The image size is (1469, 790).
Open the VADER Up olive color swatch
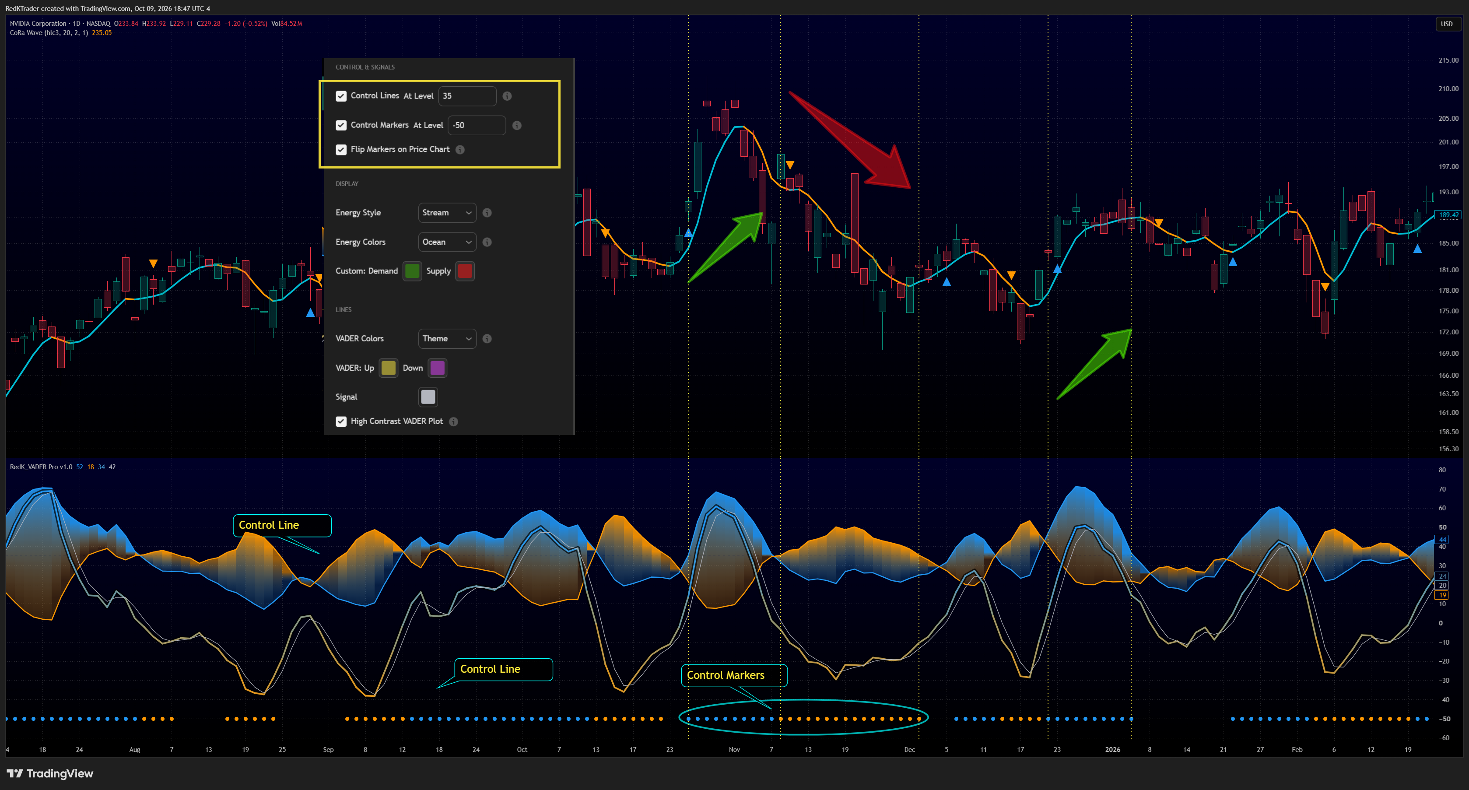point(388,368)
